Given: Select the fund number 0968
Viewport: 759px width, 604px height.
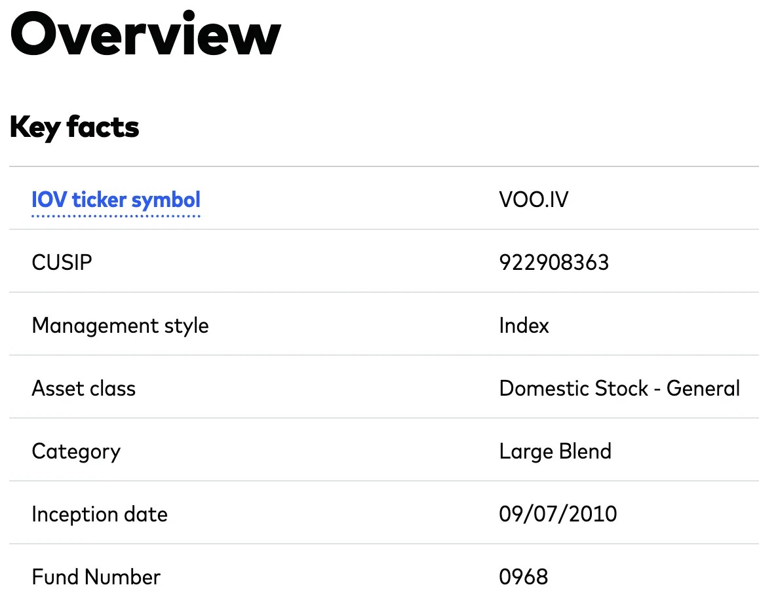Looking at the screenshot, I should click(x=523, y=577).
